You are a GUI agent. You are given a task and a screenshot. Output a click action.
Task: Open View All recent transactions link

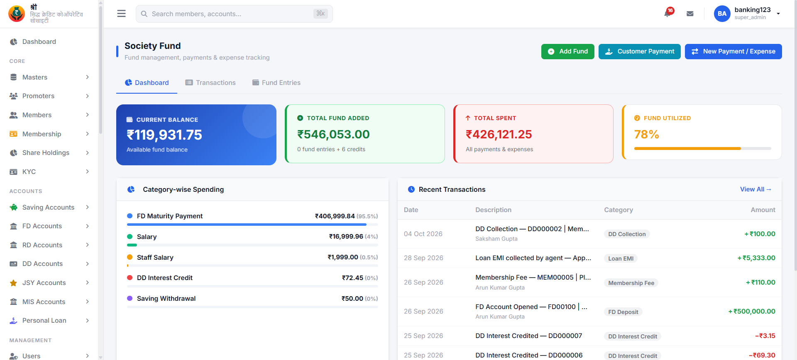755,189
